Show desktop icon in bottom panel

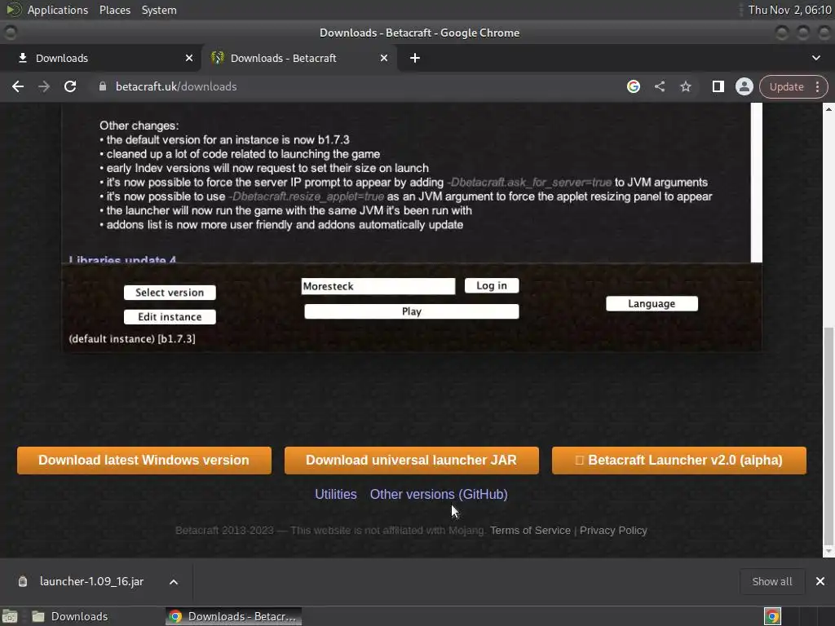(x=10, y=616)
